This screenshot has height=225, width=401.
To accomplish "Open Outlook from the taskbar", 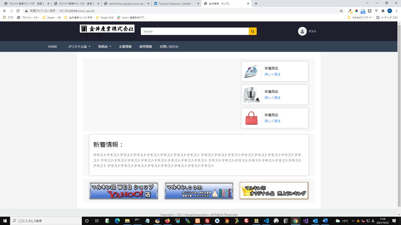I will pos(315,221).
